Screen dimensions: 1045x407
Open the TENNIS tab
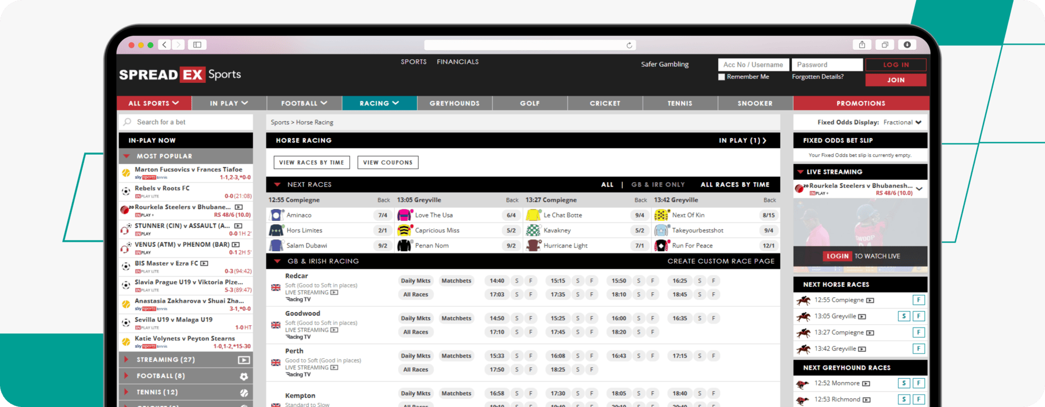click(x=680, y=103)
